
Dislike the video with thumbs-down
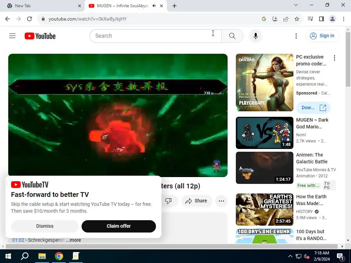point(168,201)
